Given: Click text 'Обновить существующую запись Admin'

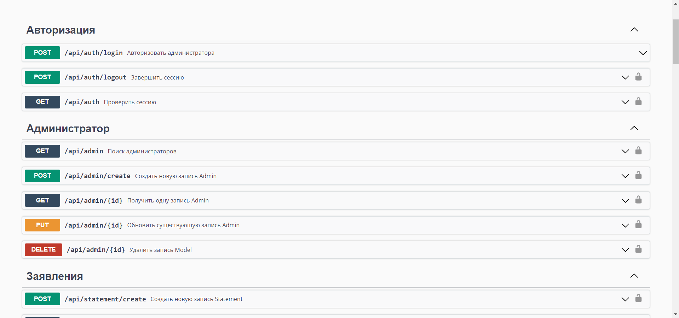Looking at the screenshot, I should [183, 225].
